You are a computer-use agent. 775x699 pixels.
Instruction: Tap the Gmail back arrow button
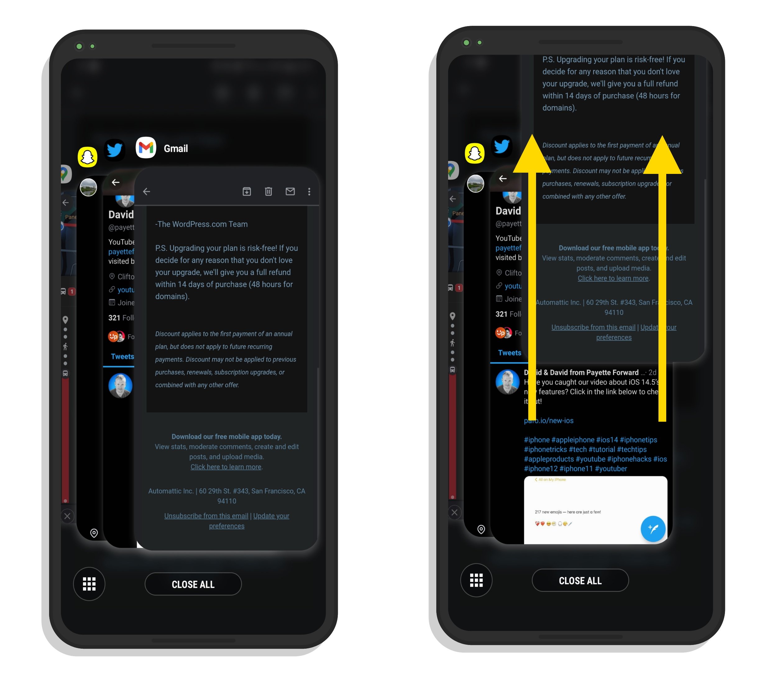[150, 192]
